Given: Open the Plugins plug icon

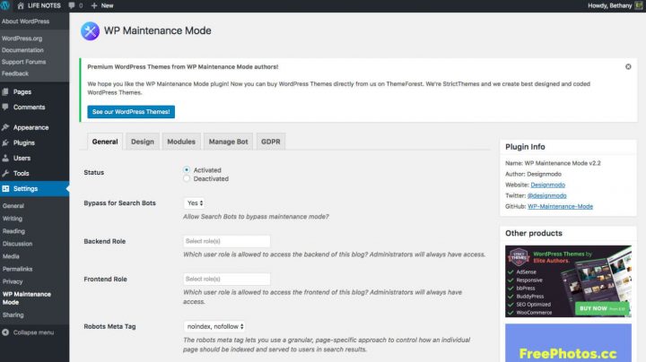Looking at the screenshot, I should 5,142.
